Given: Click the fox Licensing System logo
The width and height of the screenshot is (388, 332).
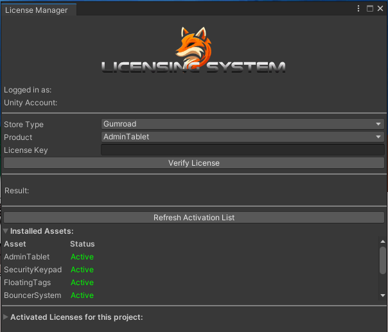Looking at the screenshot, I should click(193, 50).
